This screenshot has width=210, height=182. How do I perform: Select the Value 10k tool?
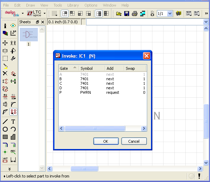click(x=13, y=97)
